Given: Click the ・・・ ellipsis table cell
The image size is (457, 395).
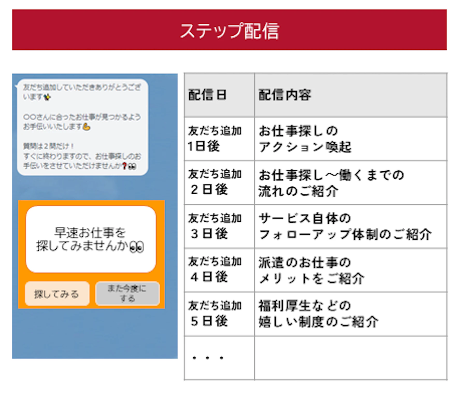Looking at the screenshot, I should pos(219,358).
